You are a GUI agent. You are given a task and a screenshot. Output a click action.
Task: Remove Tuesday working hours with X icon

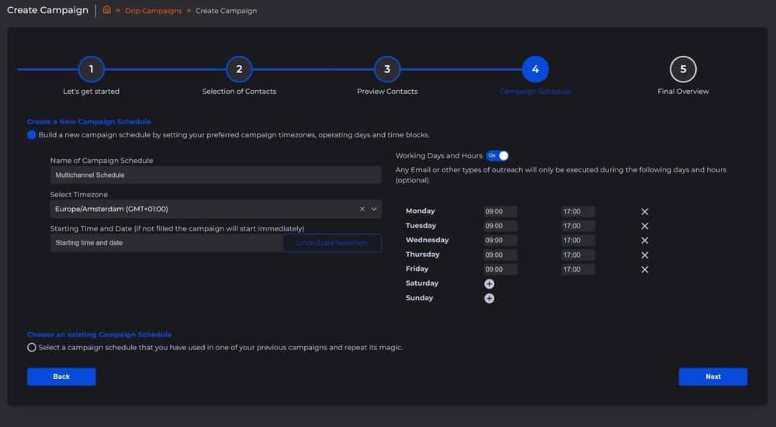pos(644,226)
